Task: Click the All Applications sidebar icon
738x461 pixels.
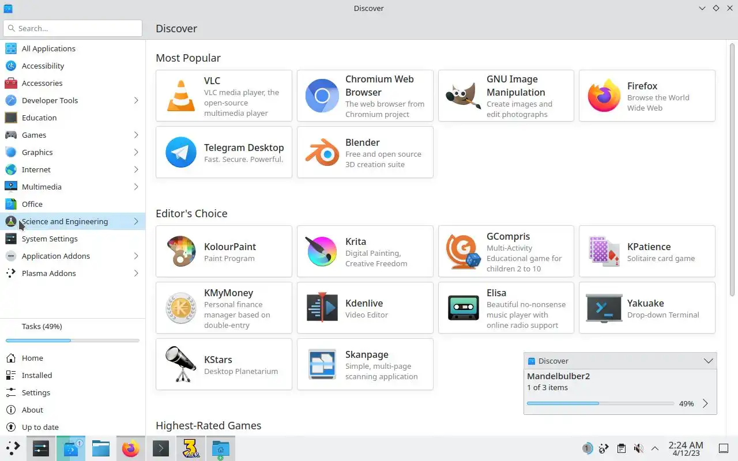Action: point(11,48)
